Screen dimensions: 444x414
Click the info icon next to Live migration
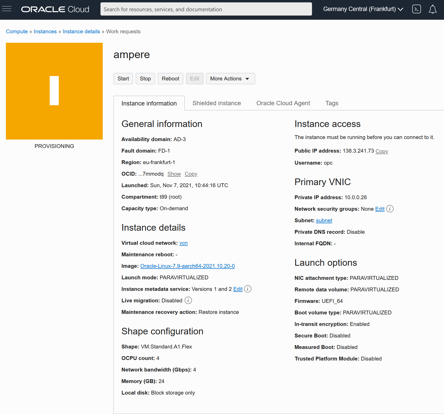(188, 300)
